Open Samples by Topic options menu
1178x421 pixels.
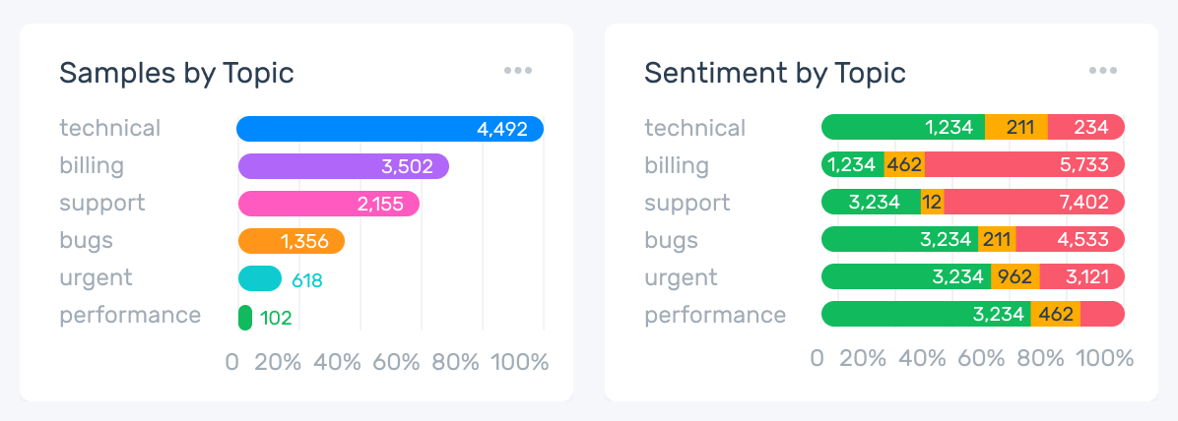[x=517, y=71]
